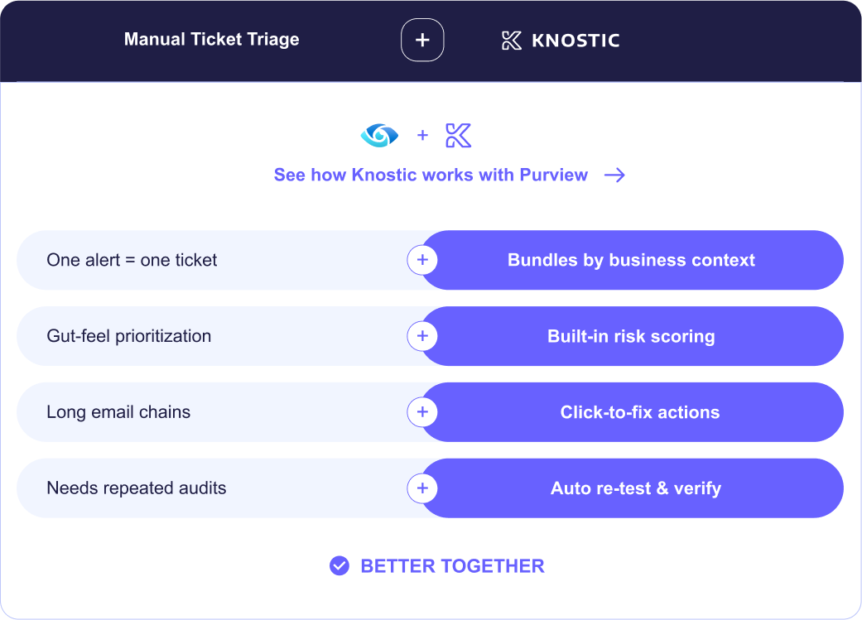Click the One alert = one ticket text
This screenshot has height=620, width=862.
tap(132, 260)
